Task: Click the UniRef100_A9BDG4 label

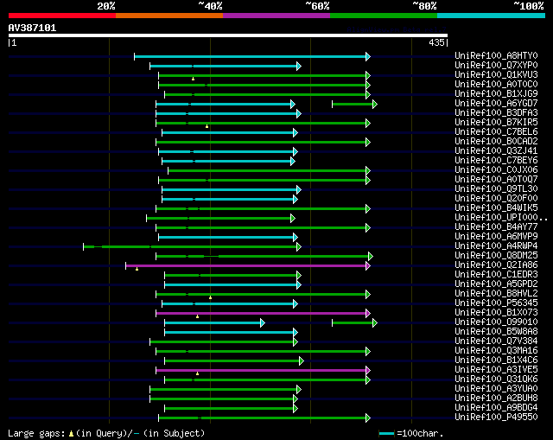Action: (x=496, y=408)
